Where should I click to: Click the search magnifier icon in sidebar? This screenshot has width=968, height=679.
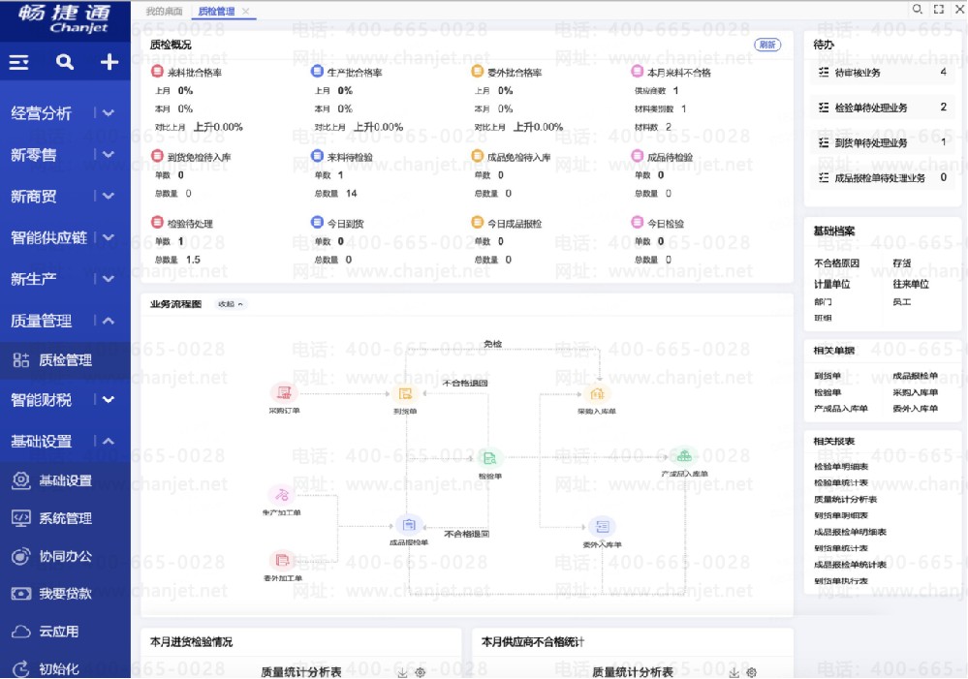tap(65, 62)
